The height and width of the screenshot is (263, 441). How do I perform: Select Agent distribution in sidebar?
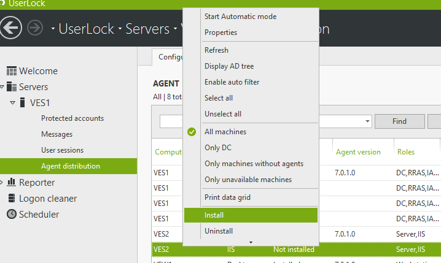pyautogui.click(x=68, y=166)
